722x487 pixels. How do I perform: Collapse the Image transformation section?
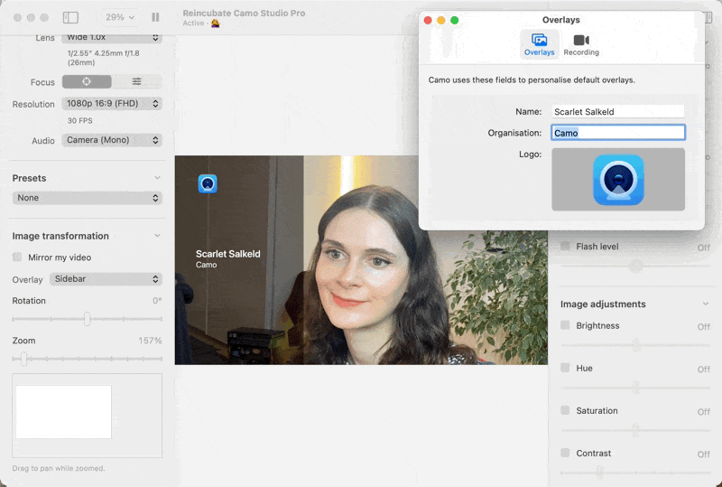coord(157,236)
